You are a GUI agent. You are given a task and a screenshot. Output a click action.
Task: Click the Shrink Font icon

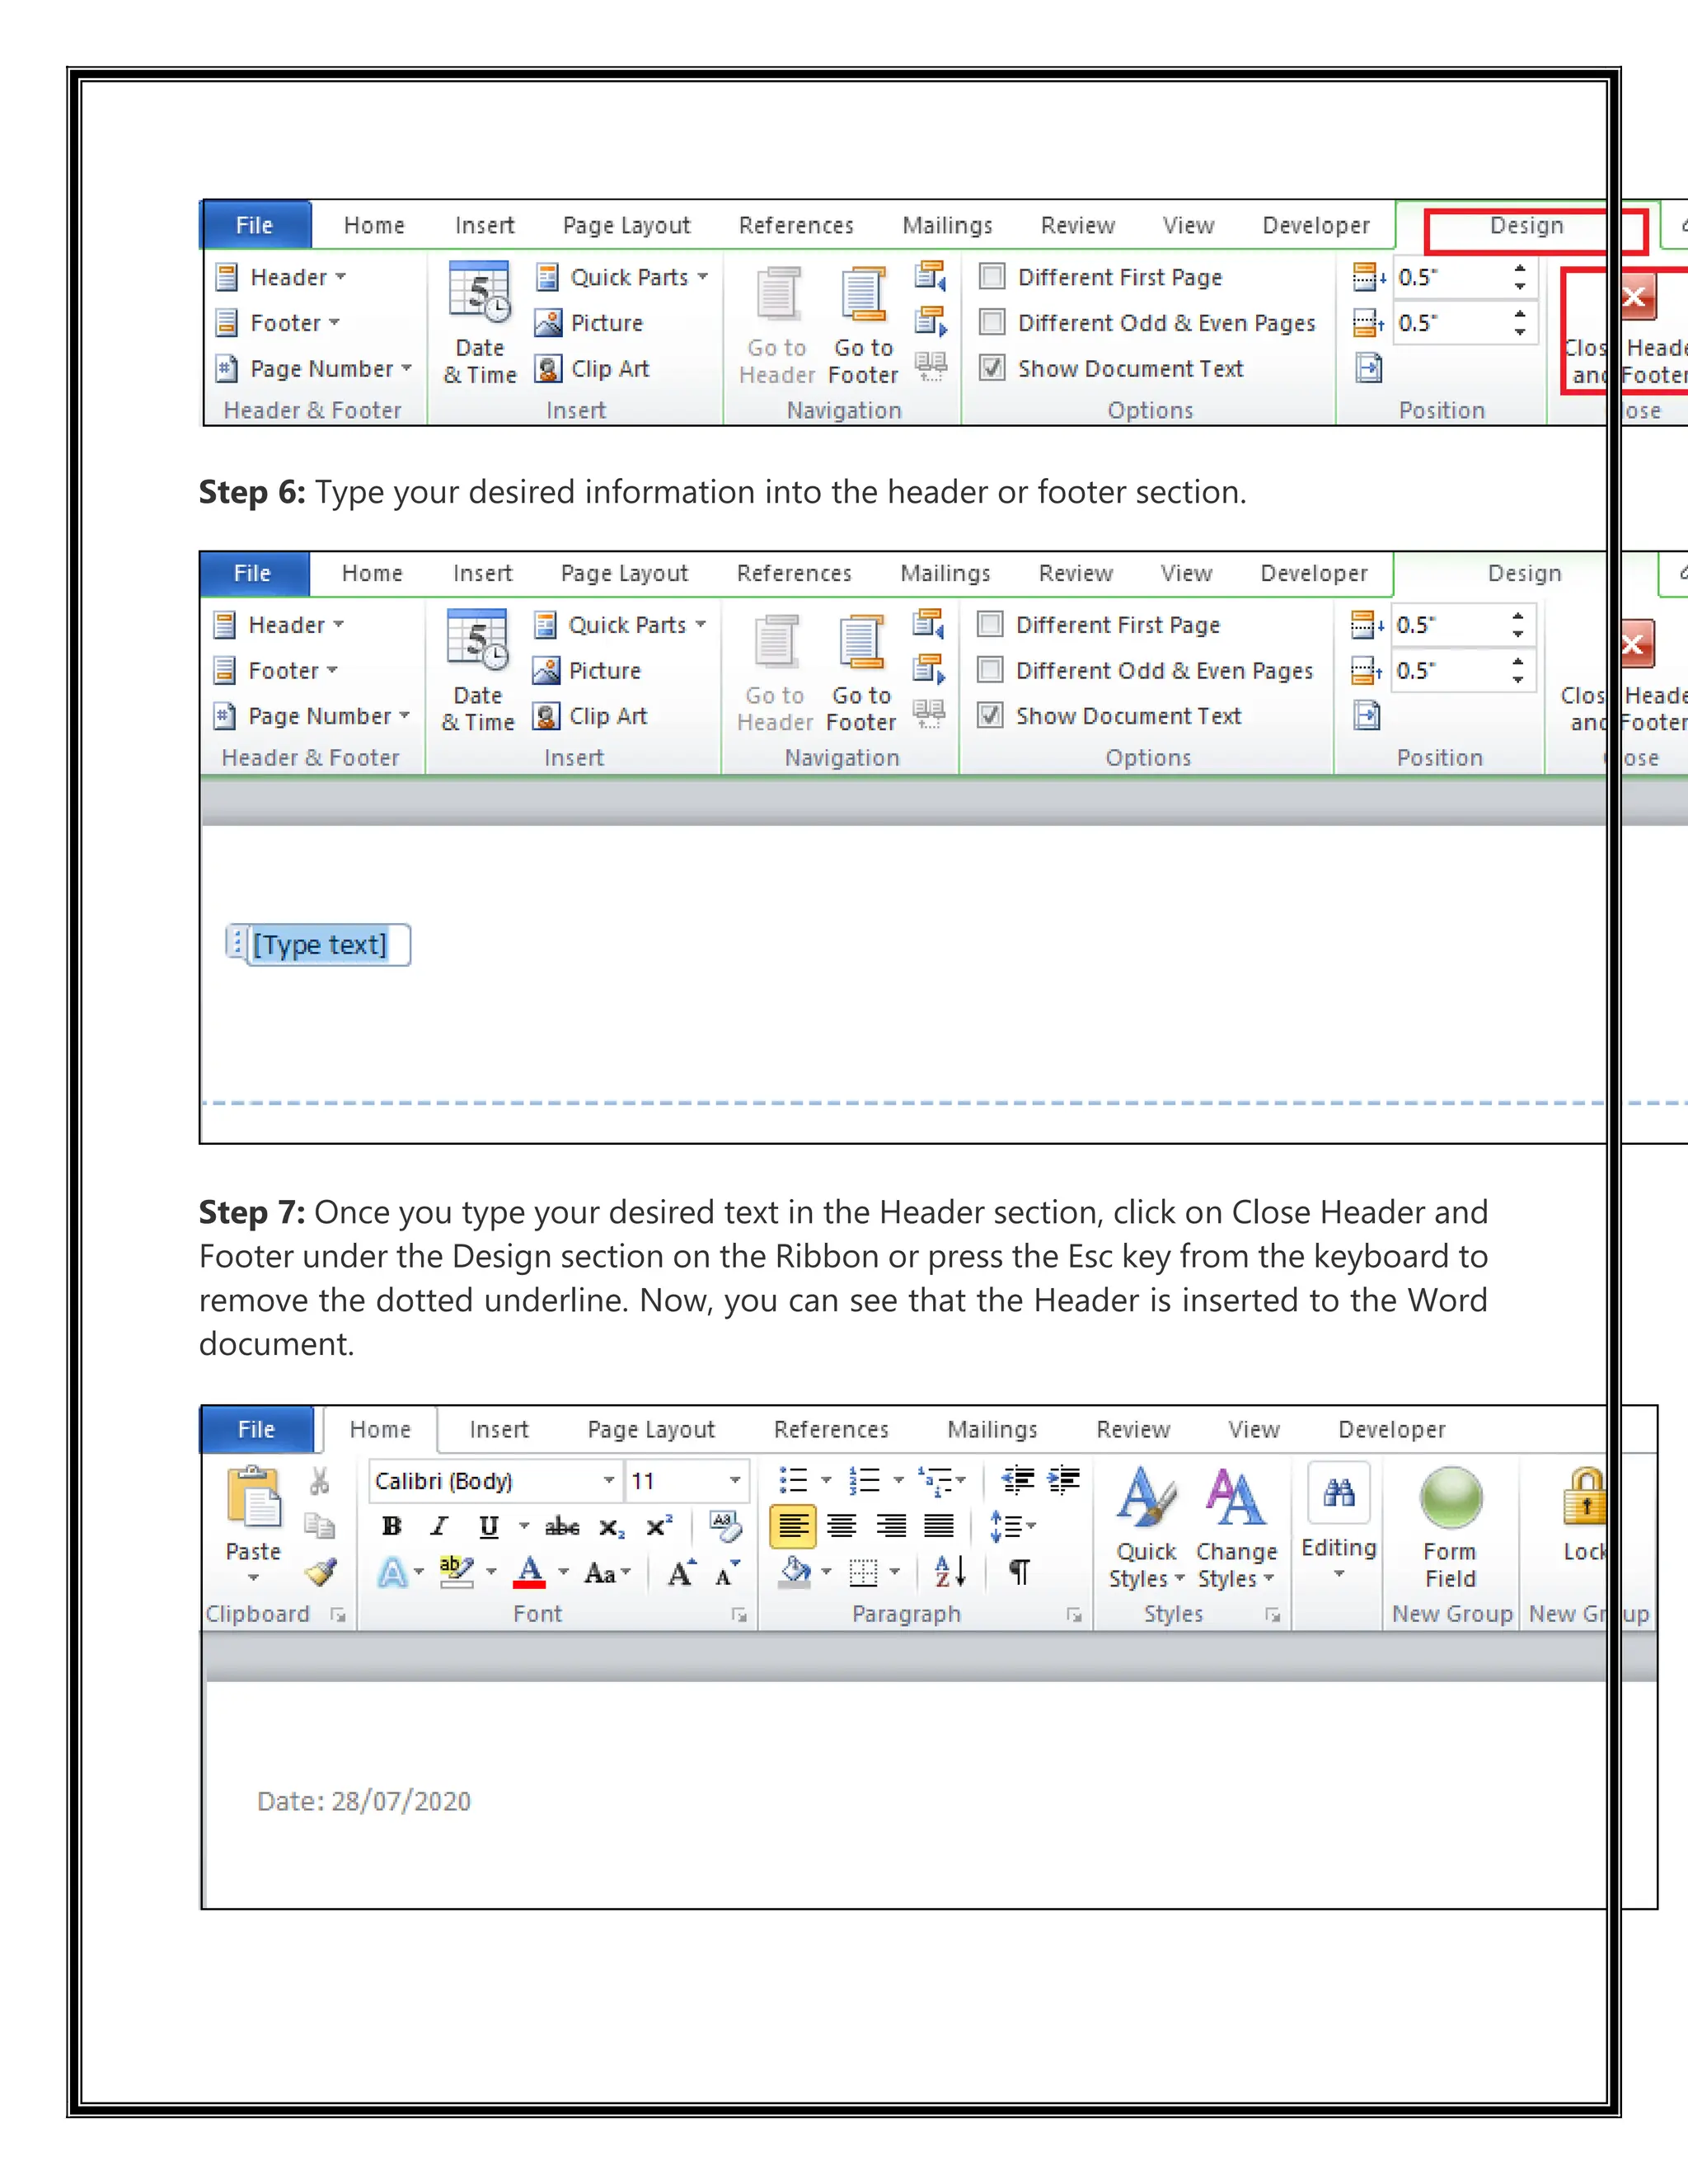[x=727, y=1573]
